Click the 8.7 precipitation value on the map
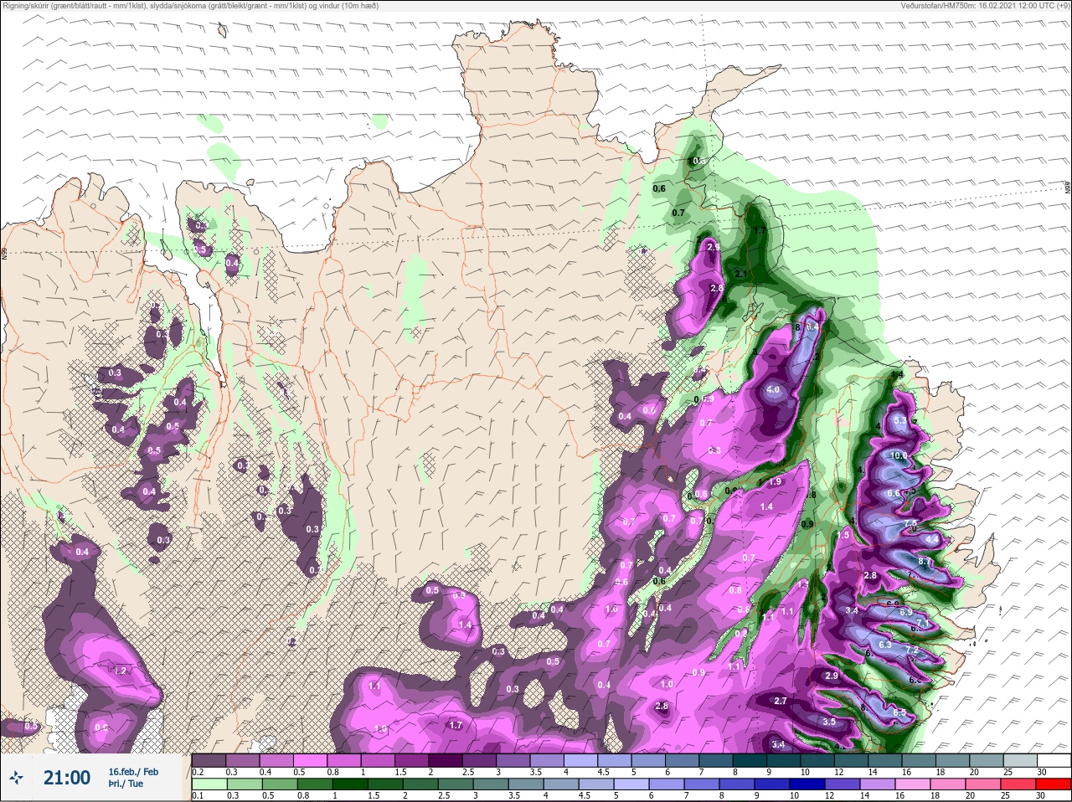 coord(925,562)
